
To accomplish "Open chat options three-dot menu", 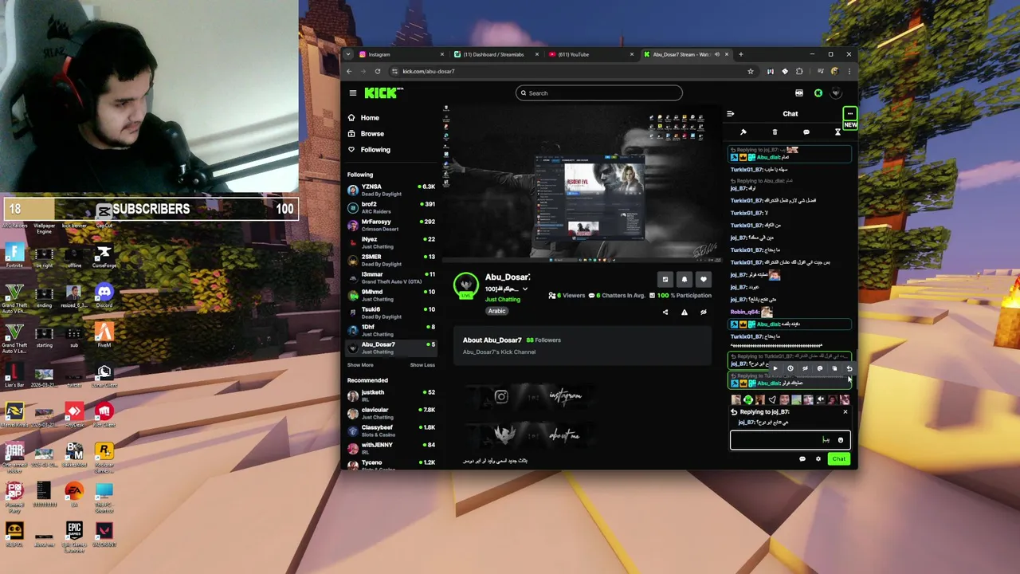I will pyautogui.click(x=850, y=114).
